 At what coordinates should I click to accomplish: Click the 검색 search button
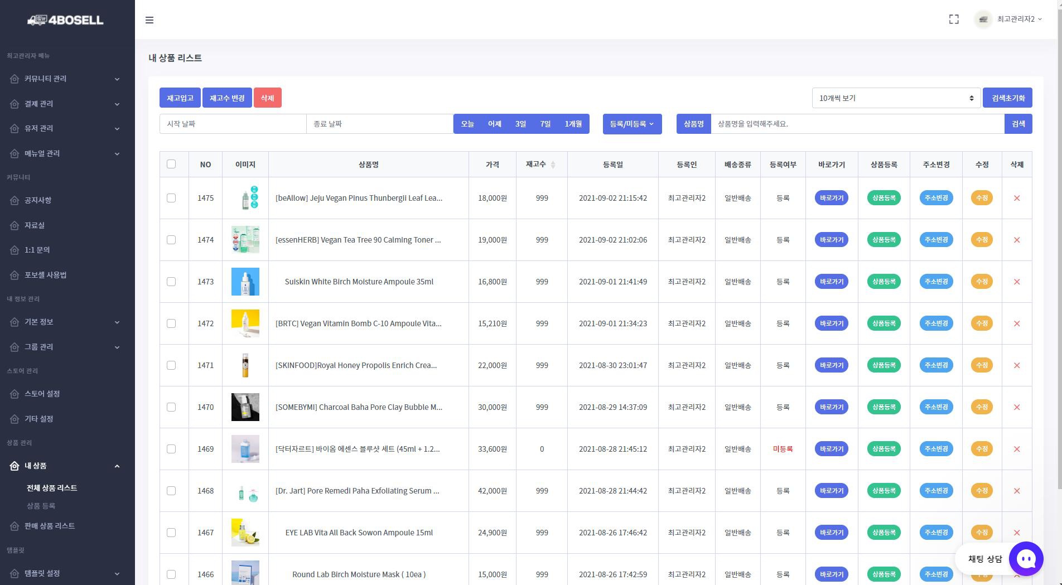[1018, 124]
